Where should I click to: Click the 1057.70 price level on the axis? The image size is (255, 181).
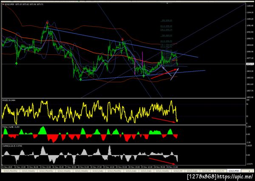(249, 91)
